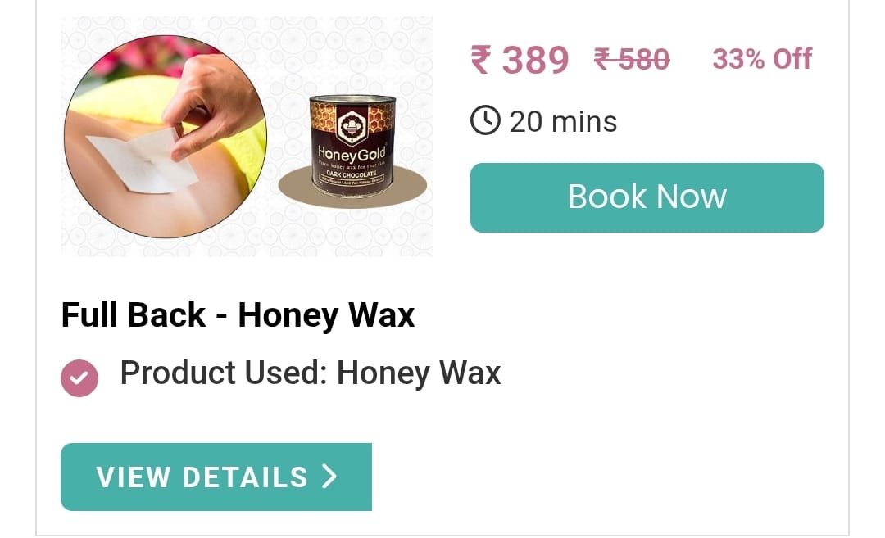The image size is (885, 538).
Task: Click the white wax strip in photo
Action: pos(141,160)
